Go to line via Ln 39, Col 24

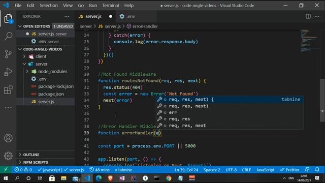186,170
